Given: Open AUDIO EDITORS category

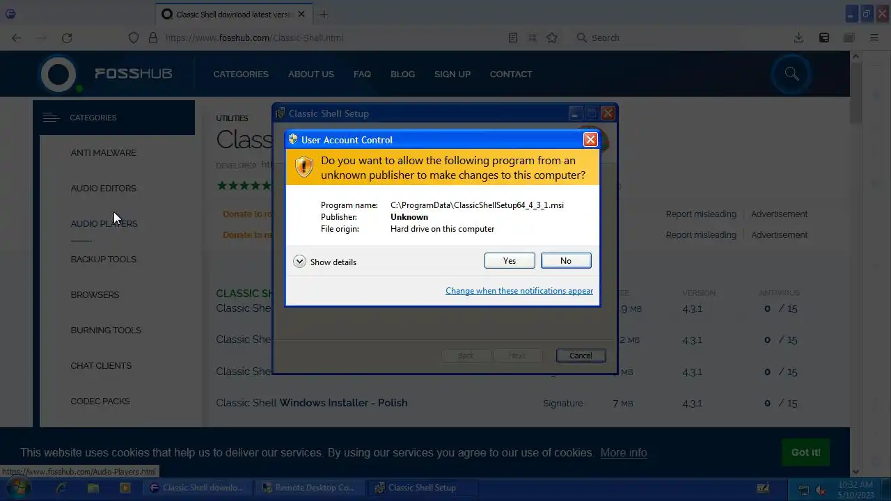Looking at the screenshot, I should [x=103, y=188].
